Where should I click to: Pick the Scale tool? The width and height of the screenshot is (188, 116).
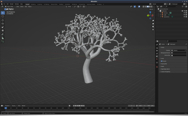tap(3, 27)
